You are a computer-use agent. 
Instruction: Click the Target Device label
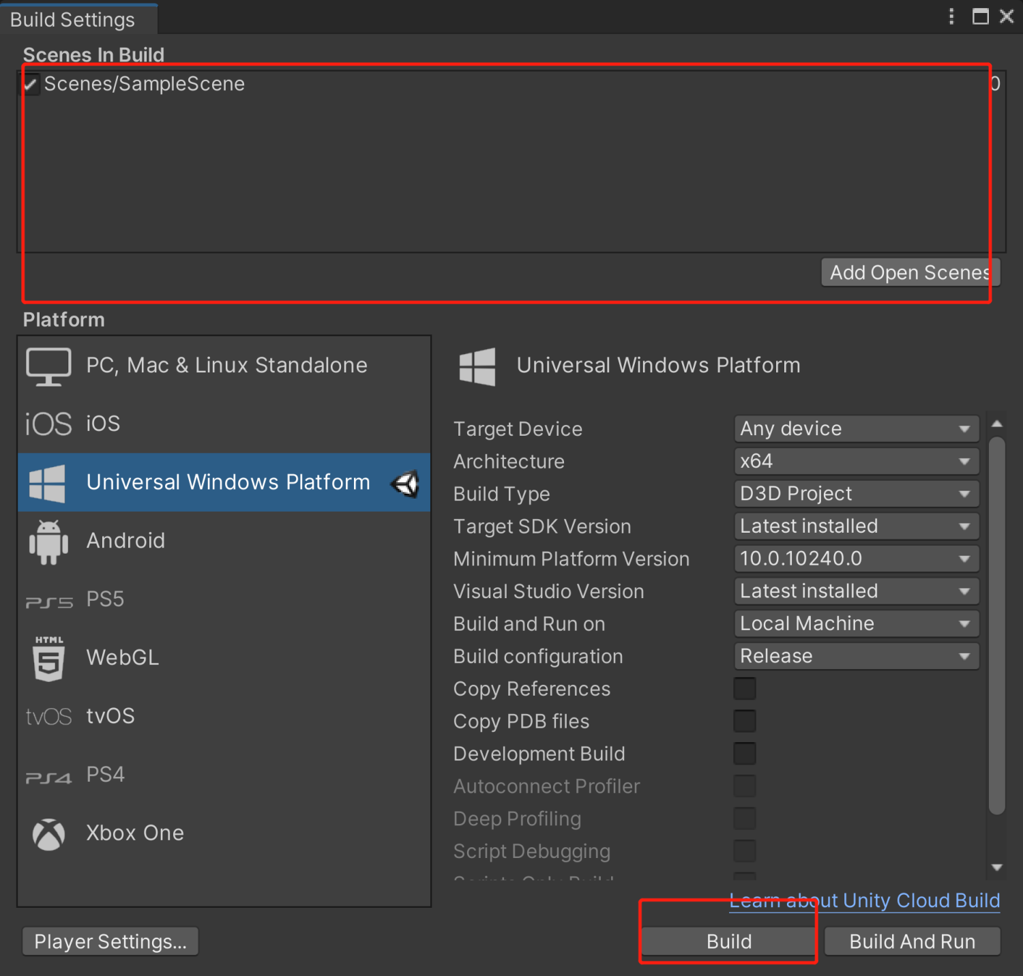tap(518, 429)
